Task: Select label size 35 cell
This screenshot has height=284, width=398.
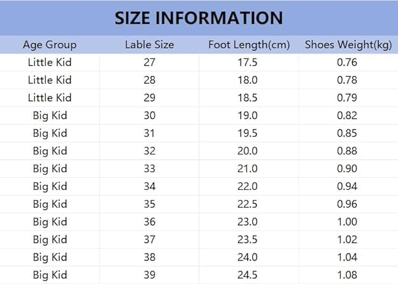Action: (149, 205)
